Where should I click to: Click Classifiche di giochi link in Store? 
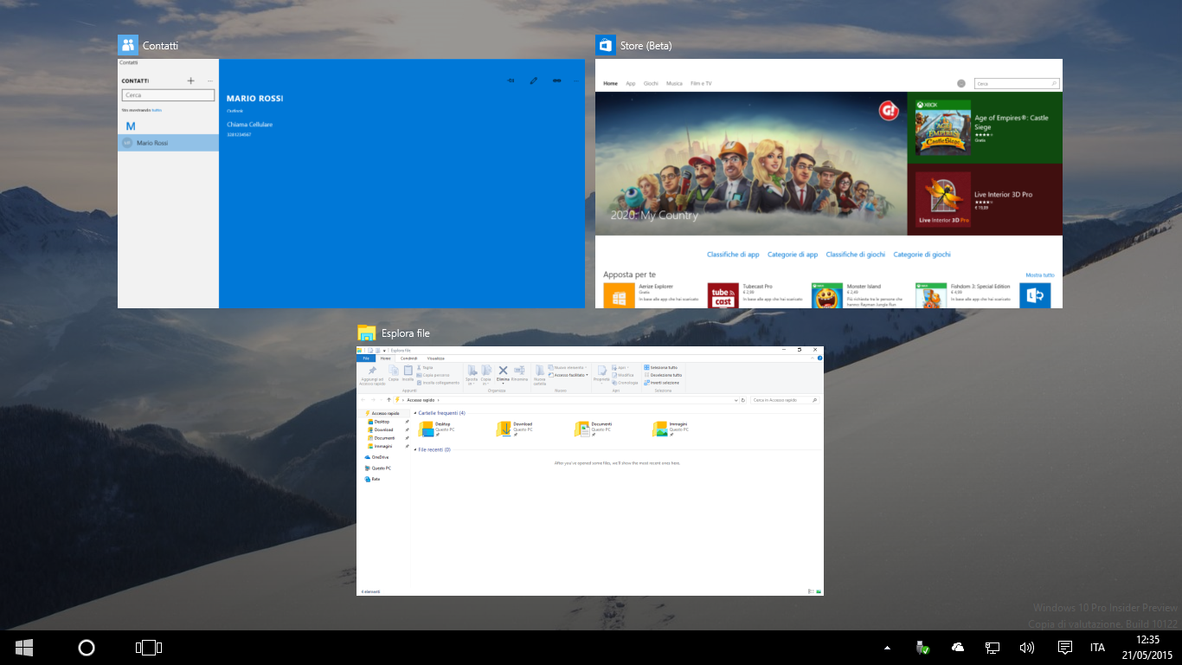point(856,255)
